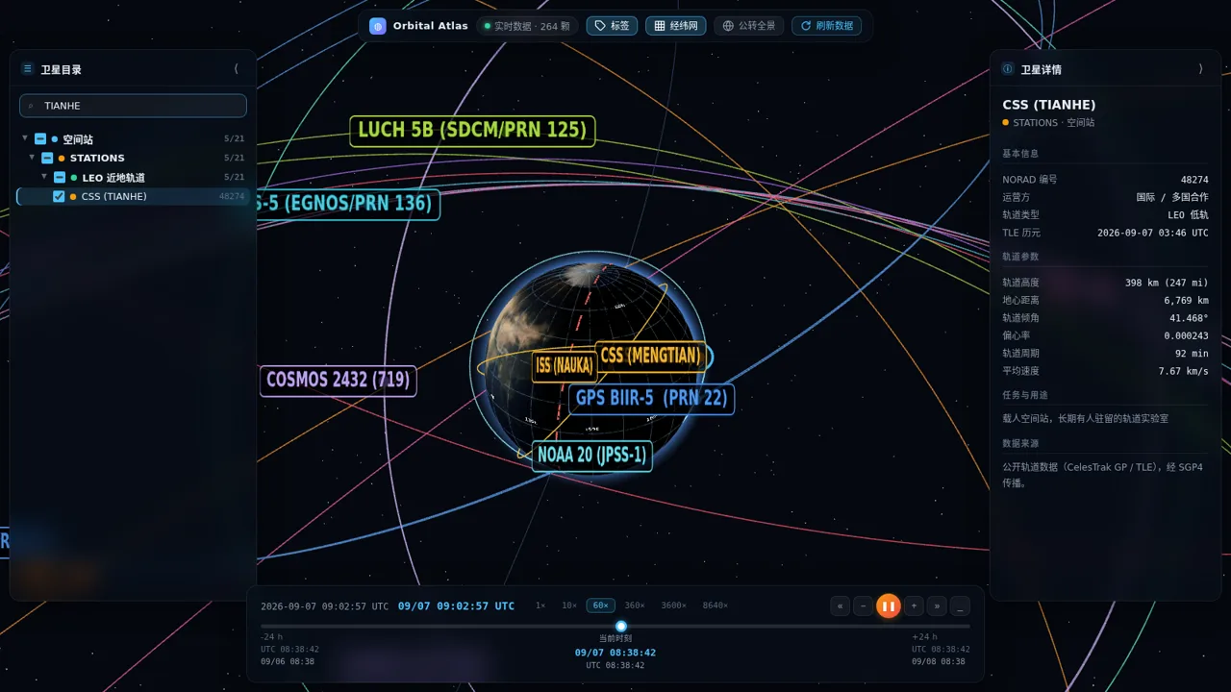The height and width of the screenshot is (692, 1231).
Task: Set playback speed to 3600×
Action: 673,605
